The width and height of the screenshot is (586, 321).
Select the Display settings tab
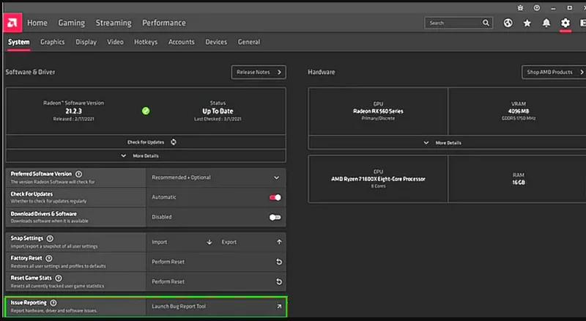(86, 42)
